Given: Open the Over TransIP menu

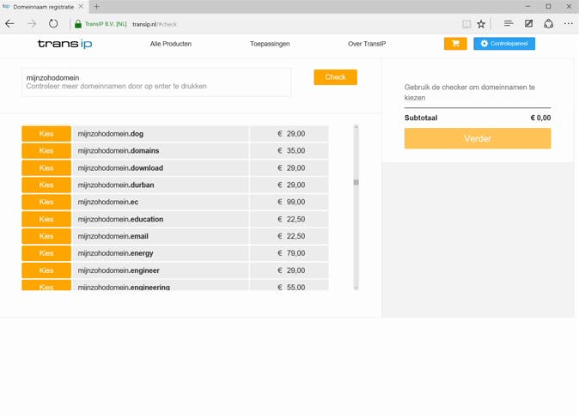Looking at the screenshot, I should point(367,44).
